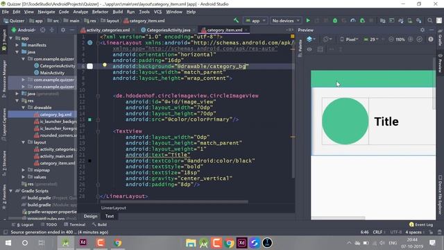Click the lightbulb quick-fix icon
Image resolution: width=444 pixels, height=250 pixels.
[105, 65]
